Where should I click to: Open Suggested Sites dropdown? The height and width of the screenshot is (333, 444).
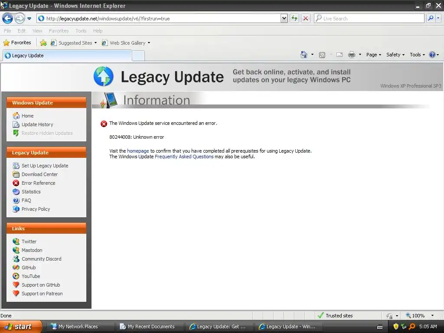coord(73,43)
